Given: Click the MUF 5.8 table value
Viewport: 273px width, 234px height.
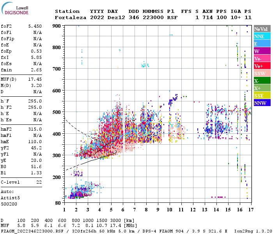Looking at the screenshot, I should [x=21, y=226].
